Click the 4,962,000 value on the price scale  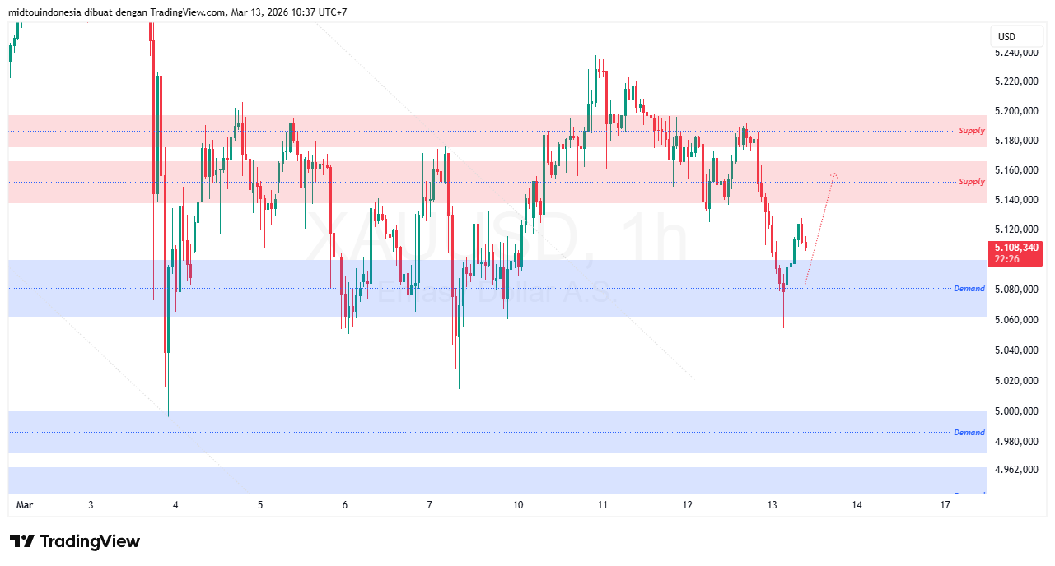pyautogui.click(x=1017, y=470)
